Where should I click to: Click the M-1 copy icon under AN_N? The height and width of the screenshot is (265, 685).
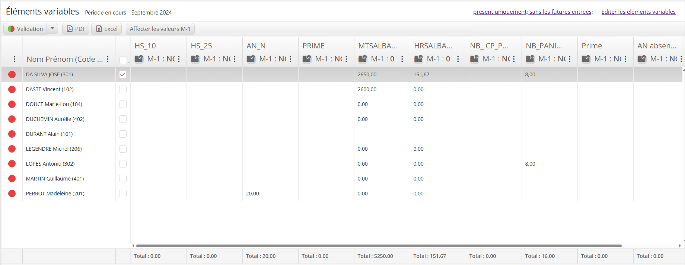[x=251, y=59]
